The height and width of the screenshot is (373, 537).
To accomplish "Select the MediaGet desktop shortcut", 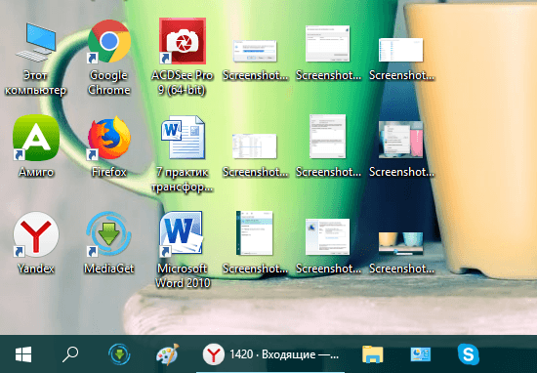I will click(x=109, y=243).
